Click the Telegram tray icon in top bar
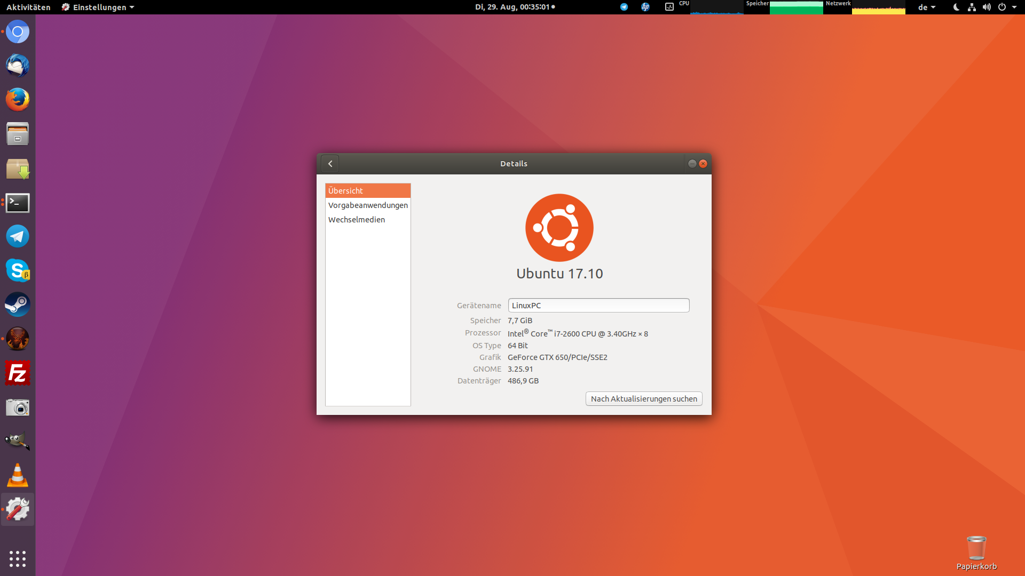Image resolution: width=1025 pixels, height=576 pixels. 624,7
